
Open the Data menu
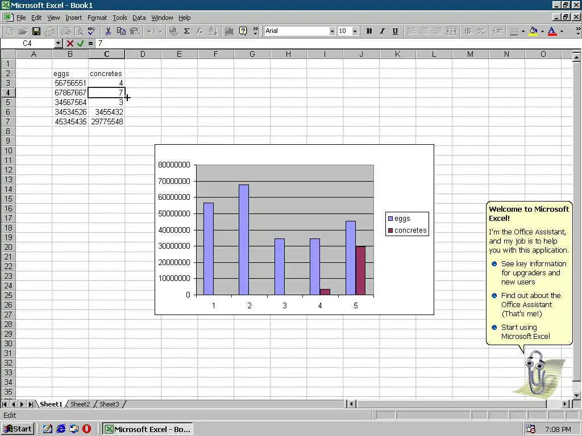(x=139, y=18)
